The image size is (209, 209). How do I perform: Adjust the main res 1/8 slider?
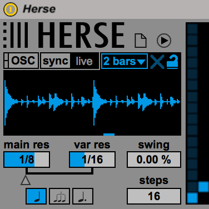27,160
